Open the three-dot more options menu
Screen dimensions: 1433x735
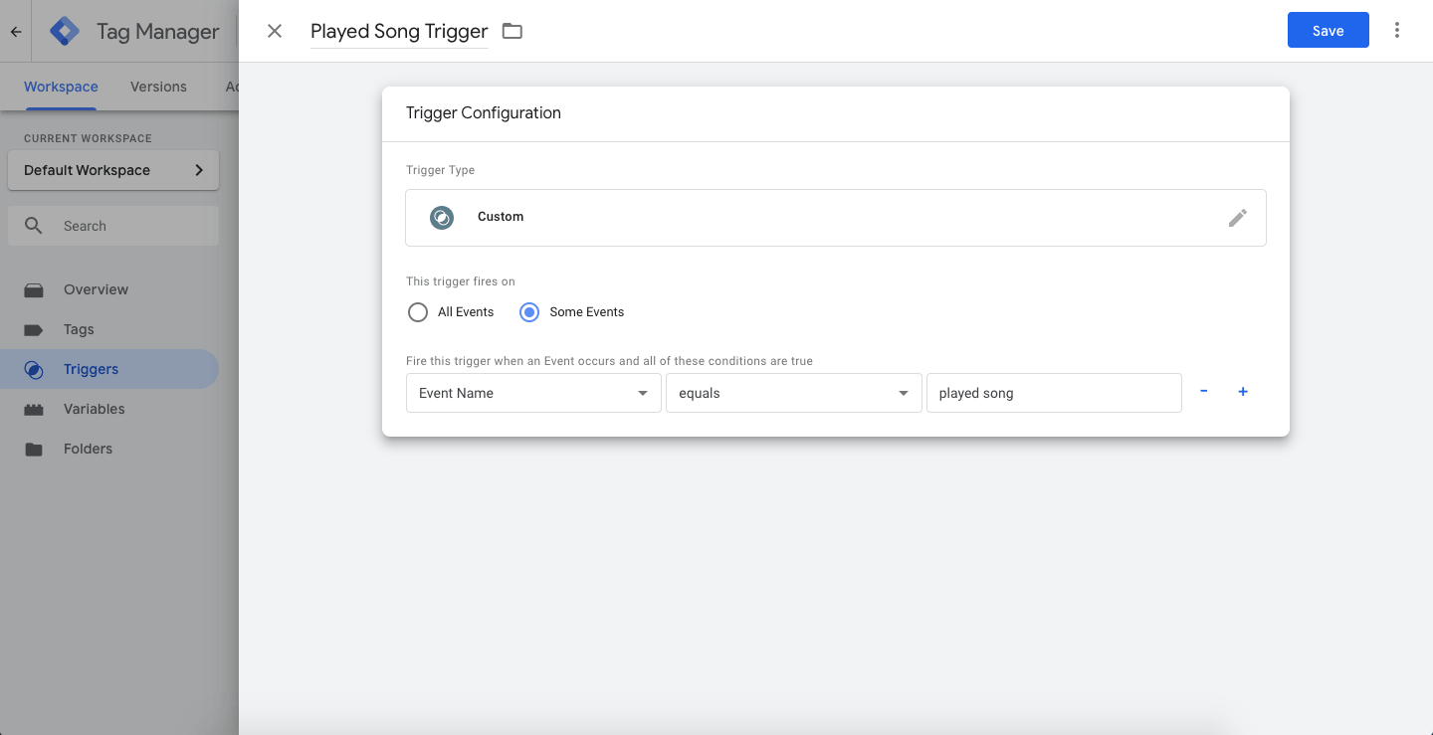tap(1397, 31)
